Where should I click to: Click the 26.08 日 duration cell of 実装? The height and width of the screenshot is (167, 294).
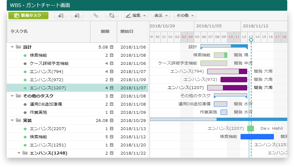point(105,121)
